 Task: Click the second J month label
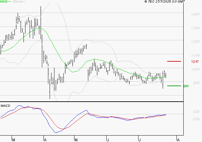139,140
